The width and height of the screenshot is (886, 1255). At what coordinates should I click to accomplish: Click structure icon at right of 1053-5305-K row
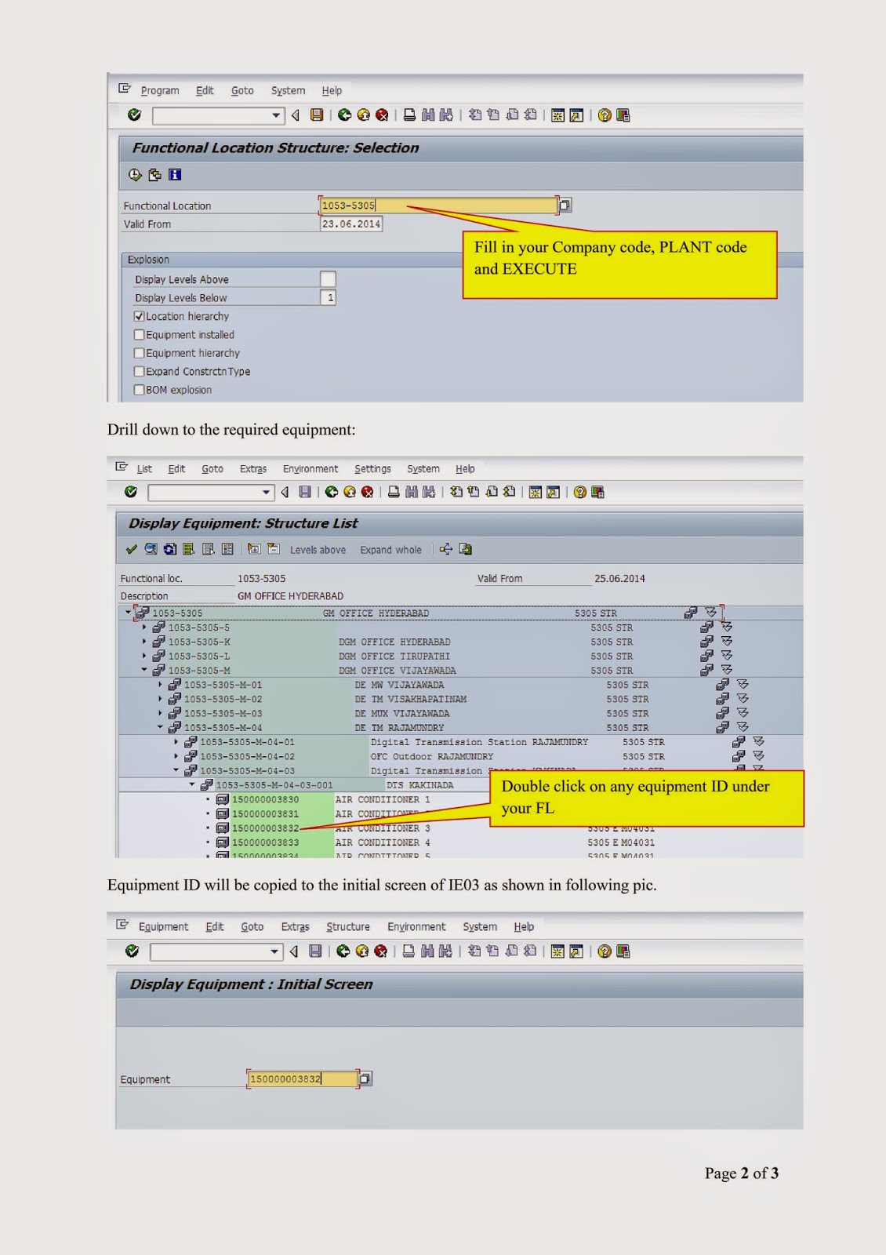[x=706, y=642]
